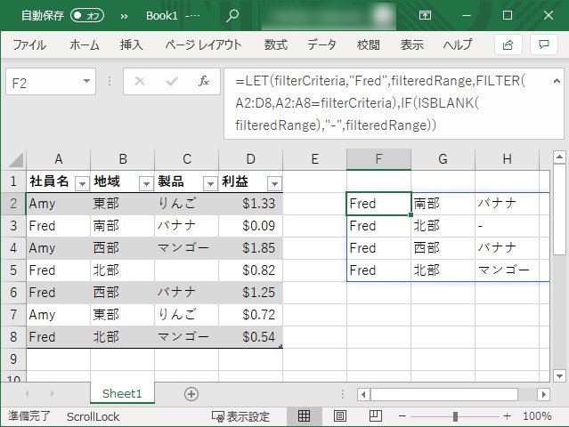Screen dimensions: 569x427
Task: Click the cancel X formula button
Action: [140, 81]
